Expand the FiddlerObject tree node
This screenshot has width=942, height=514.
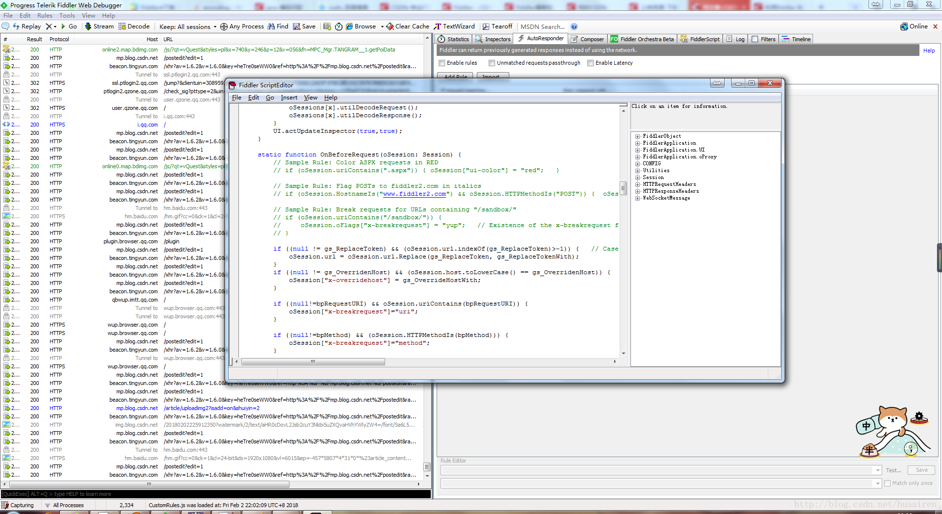[x=638, y=136]
